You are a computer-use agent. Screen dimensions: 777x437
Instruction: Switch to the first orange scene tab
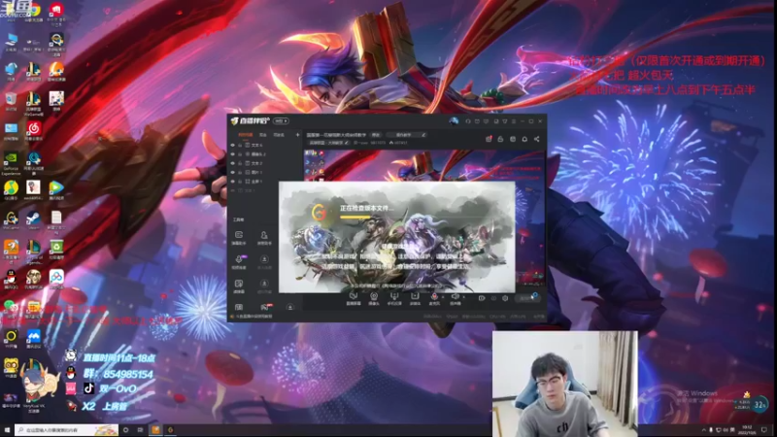point(246,135)
